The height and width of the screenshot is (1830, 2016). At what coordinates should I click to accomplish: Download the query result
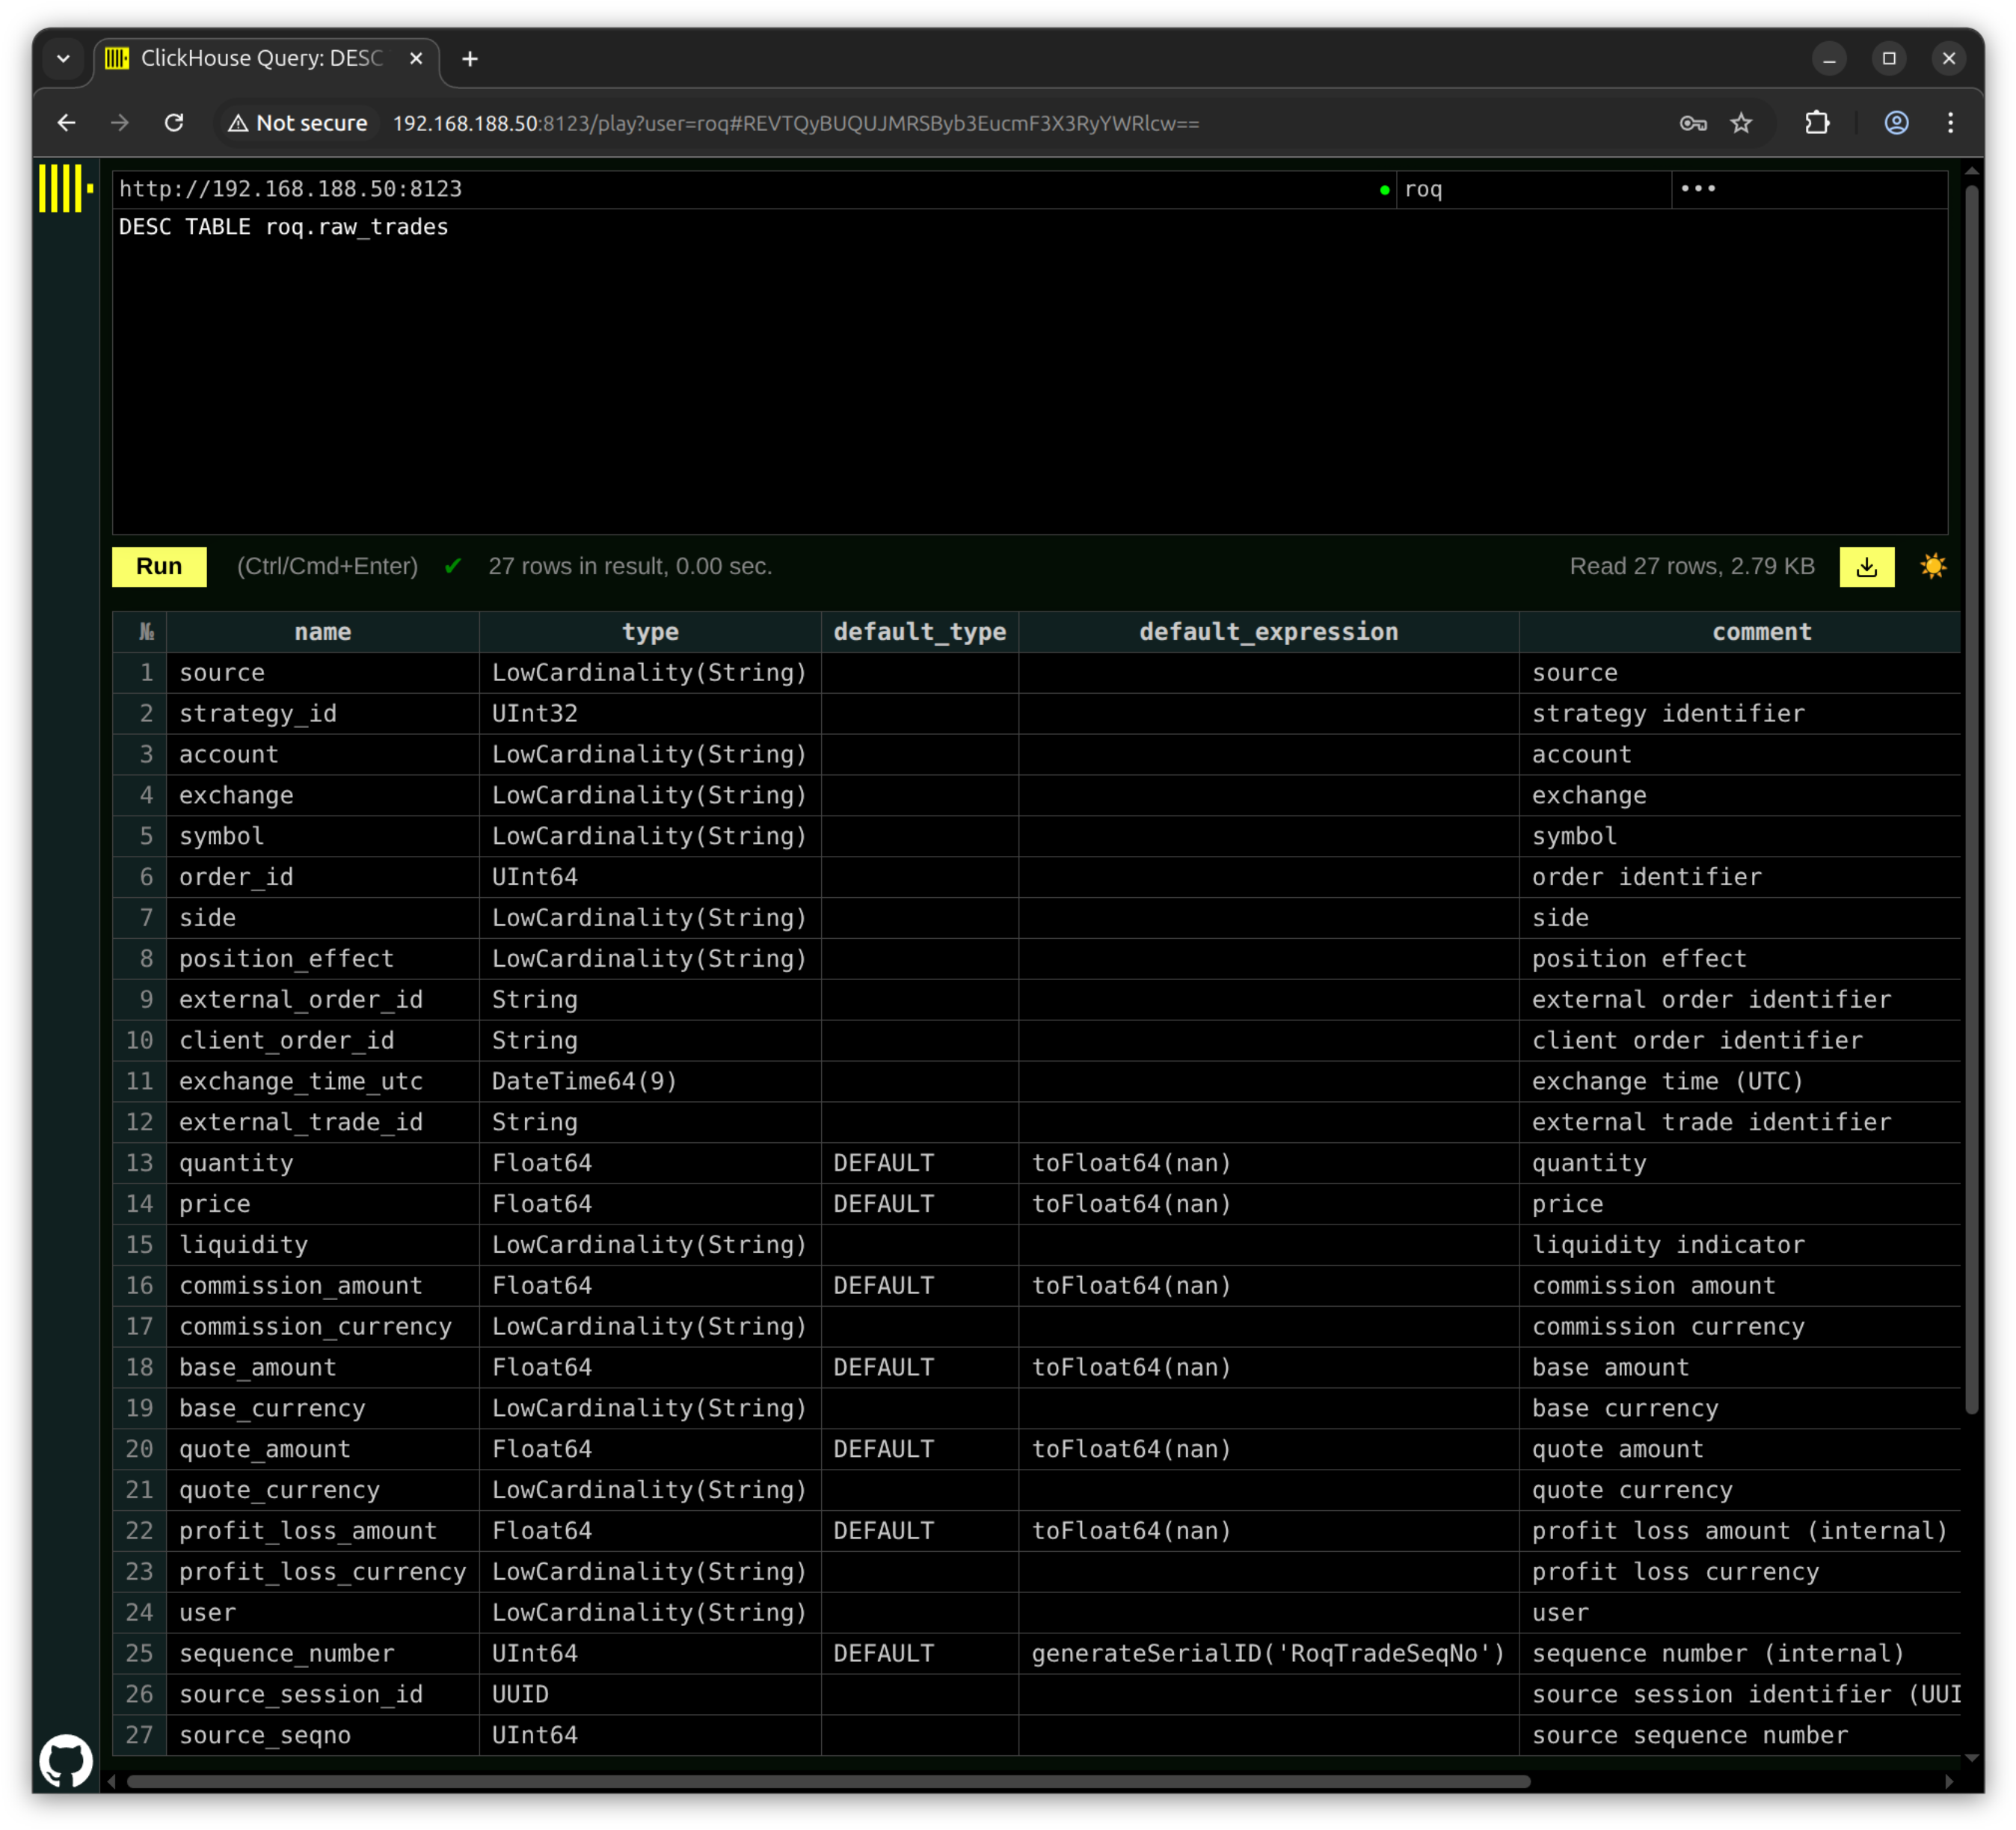[x=1866, y=567]
